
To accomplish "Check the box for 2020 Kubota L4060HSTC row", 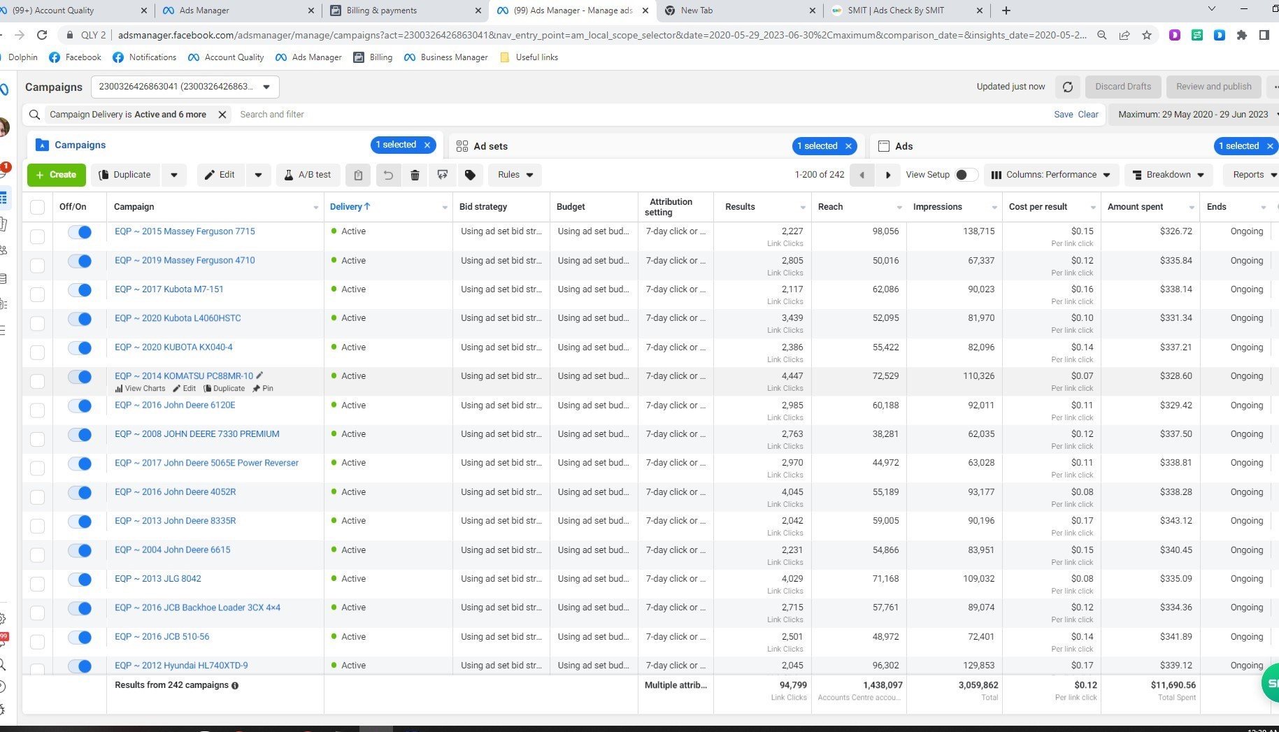I will (38, 323).
